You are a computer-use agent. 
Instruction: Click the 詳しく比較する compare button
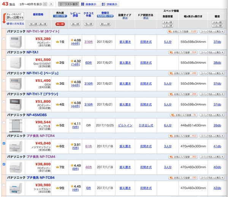(x=15, y=16)
